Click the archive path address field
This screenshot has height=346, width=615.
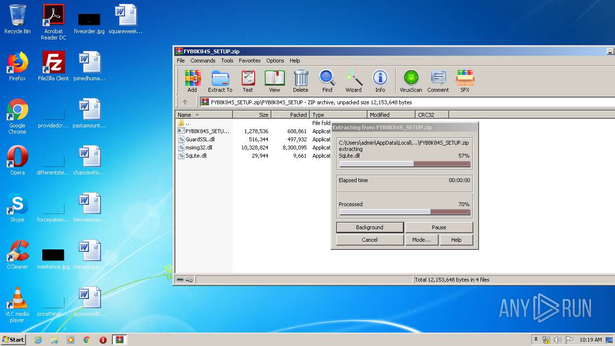click(406, 102)
